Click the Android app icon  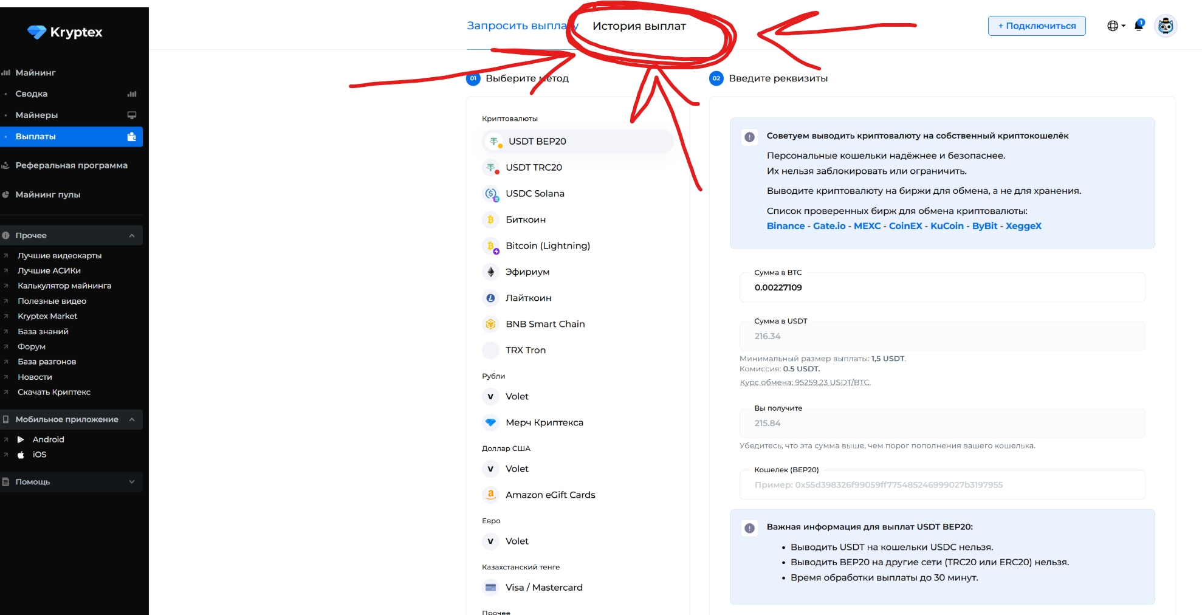(x=21, y=439)
